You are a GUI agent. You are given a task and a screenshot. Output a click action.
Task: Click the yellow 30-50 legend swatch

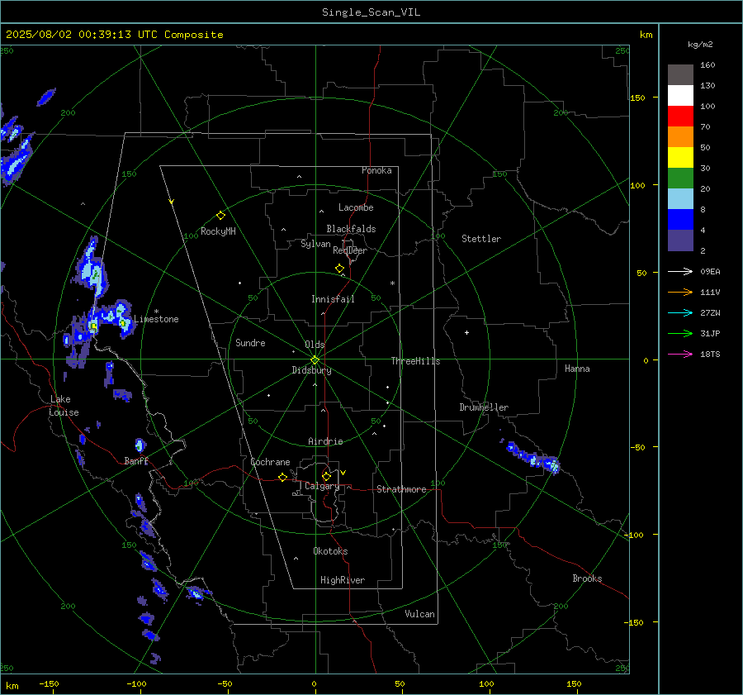pyautogui.click(x=680, y=158)
